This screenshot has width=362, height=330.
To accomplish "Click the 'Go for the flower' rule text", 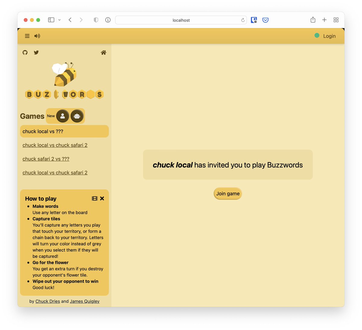I will tap(50, 262).
